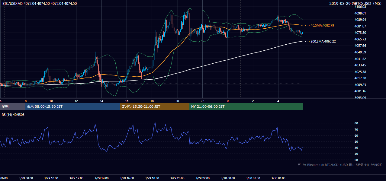Select the 40 SMA label 4082.79

point(320,26)
